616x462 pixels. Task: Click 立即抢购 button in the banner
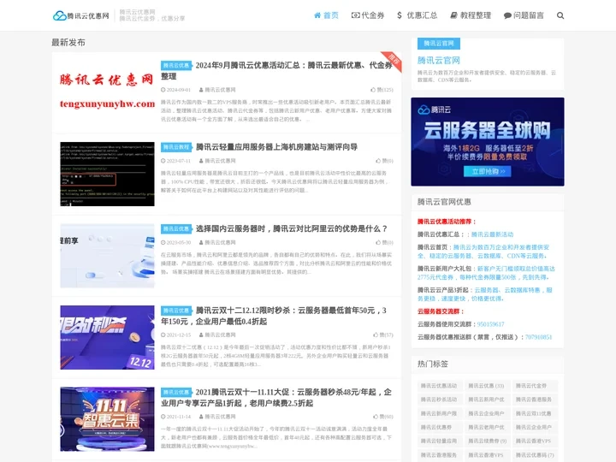(488, 171)
